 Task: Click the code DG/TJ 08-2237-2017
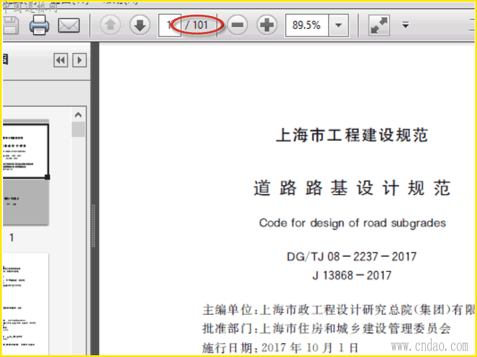[351, 257]
